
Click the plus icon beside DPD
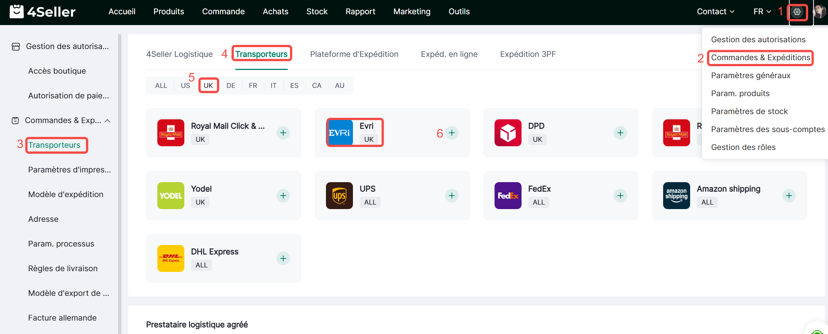620,133
